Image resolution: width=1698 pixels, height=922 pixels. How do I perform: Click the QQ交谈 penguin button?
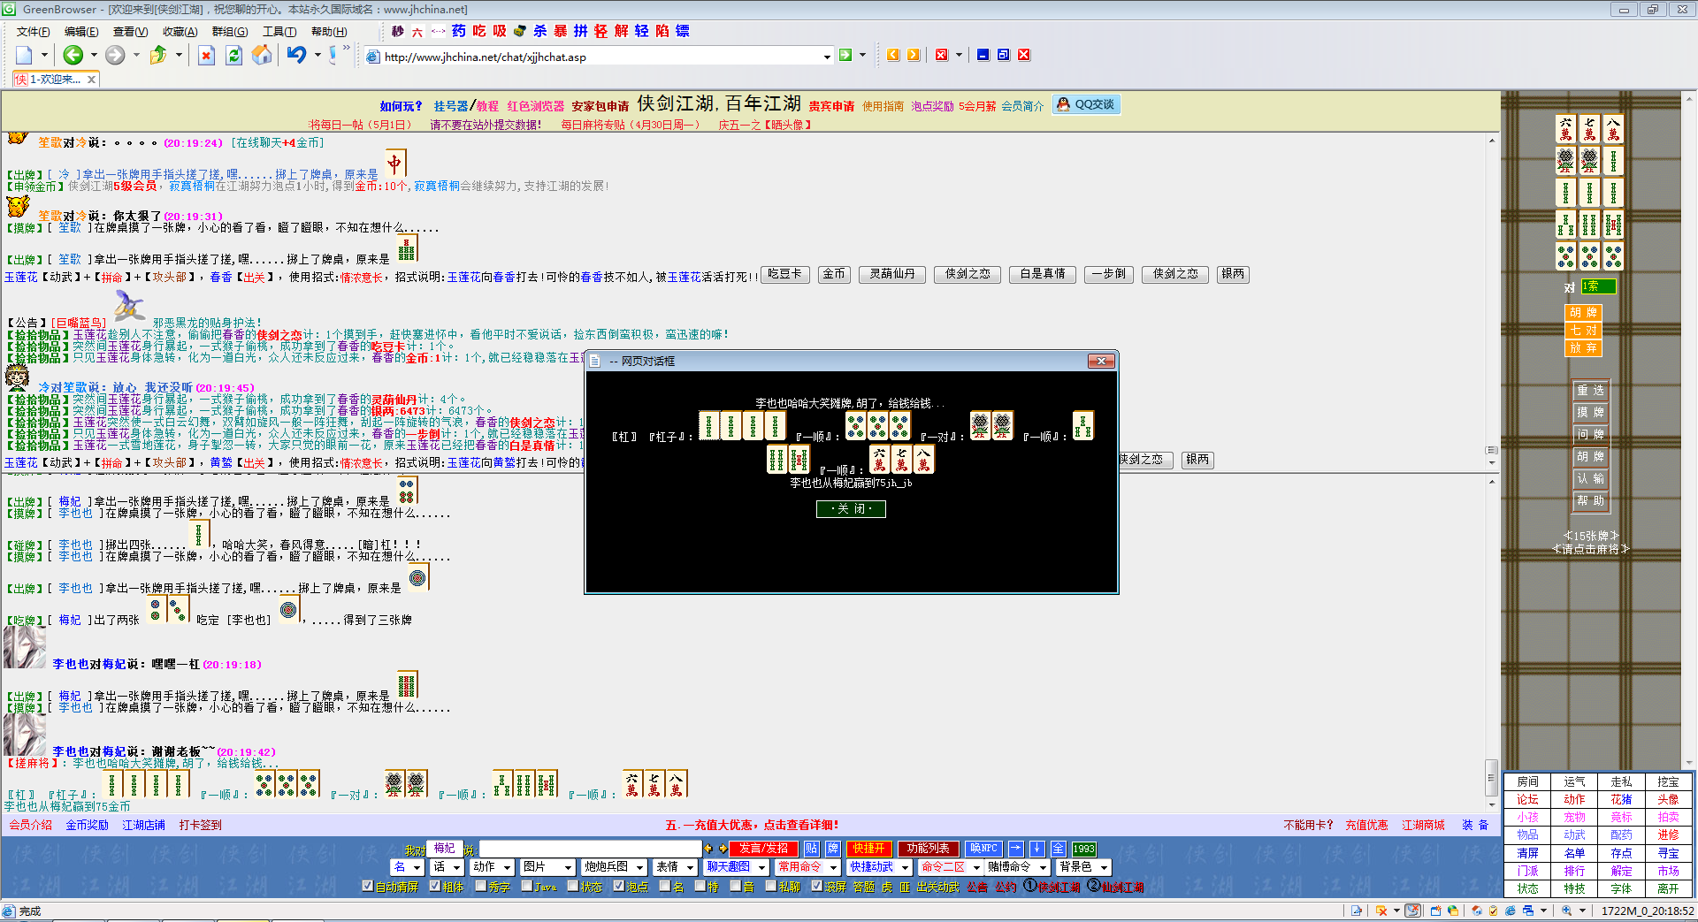click(1086, 104)
